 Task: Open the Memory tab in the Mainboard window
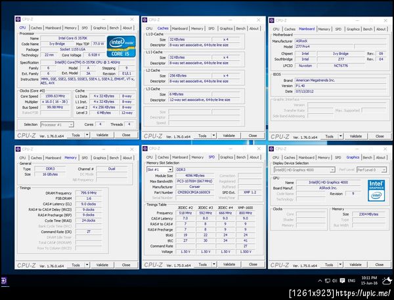pyautogui.click(x=324, y=29)
